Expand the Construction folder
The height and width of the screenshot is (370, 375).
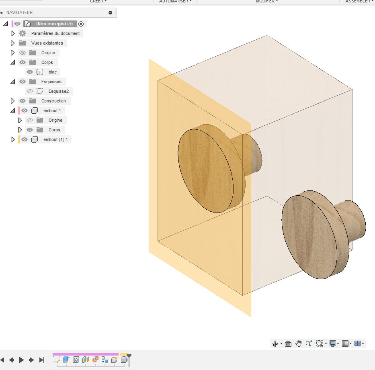pos(12,101)
